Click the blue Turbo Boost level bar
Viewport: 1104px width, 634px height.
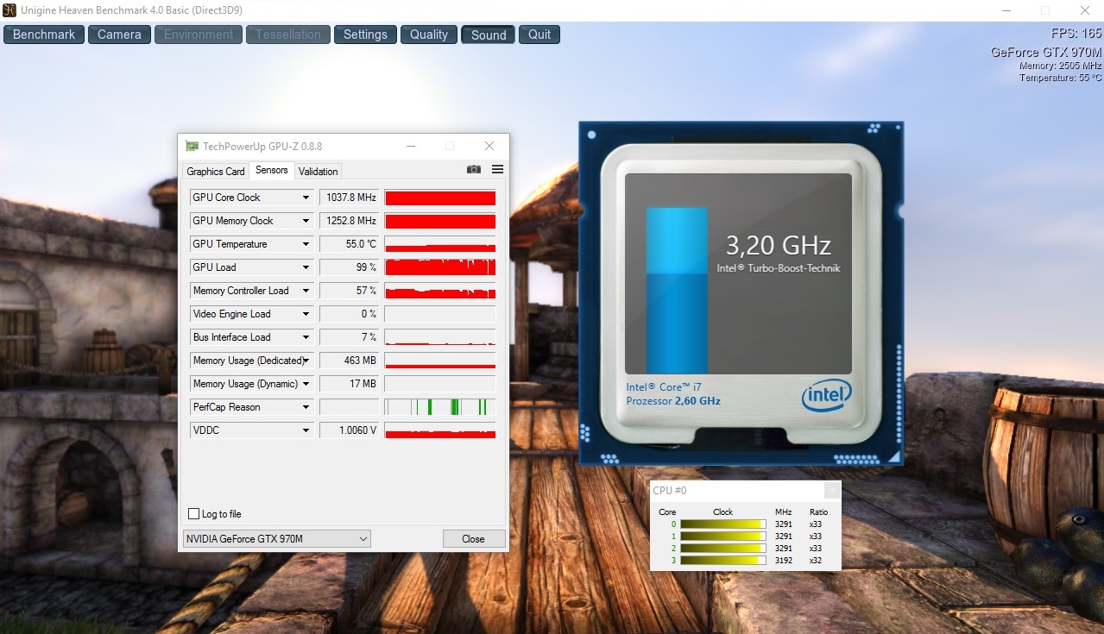pos(677,290)
